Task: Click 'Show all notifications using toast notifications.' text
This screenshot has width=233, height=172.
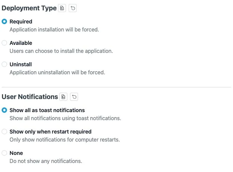Action: click(65, 118)
